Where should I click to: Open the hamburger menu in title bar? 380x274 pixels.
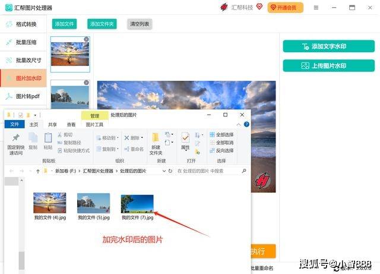pos(316,8)
